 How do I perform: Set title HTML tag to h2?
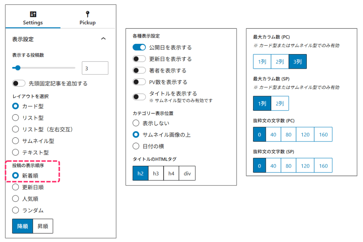coord(141,173)
